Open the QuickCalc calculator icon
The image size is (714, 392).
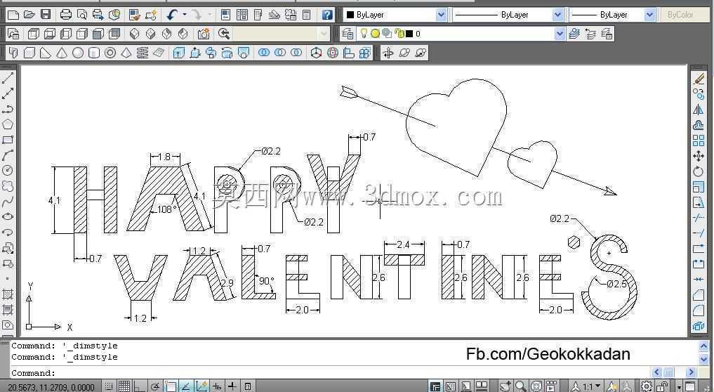click(x=307, y=15)
